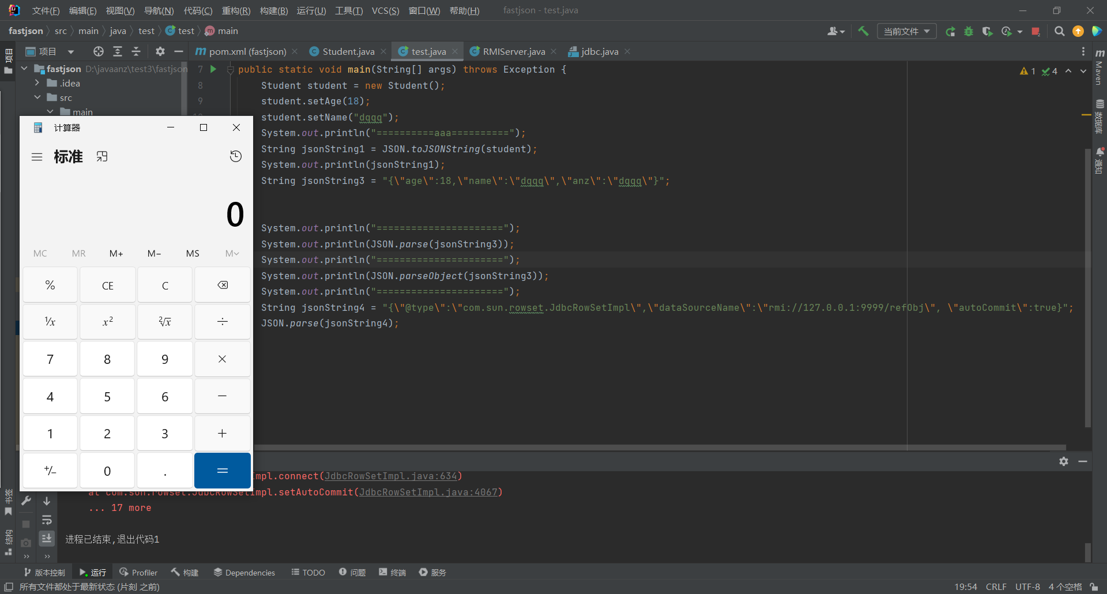The height and width of the screenshot is (594, 1107).
Task: Click next highlighted error arrow in editor
Action: pos(1083,71)
